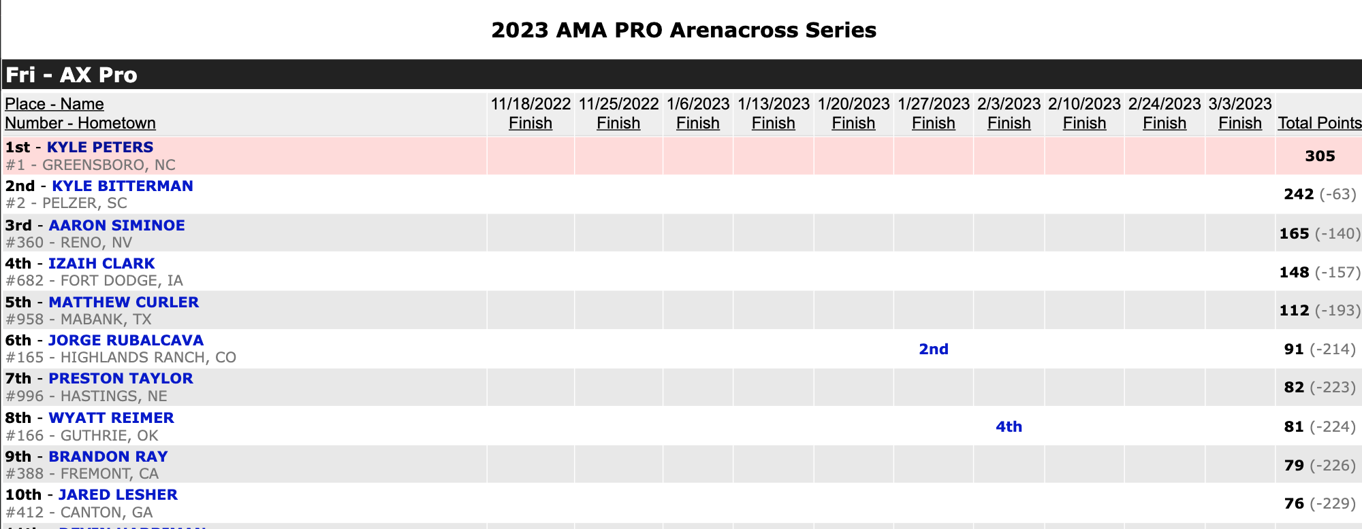Screen dimensions: 1362x529
Task: Open Brandon Ray rider link
Action: click(108, 457)
